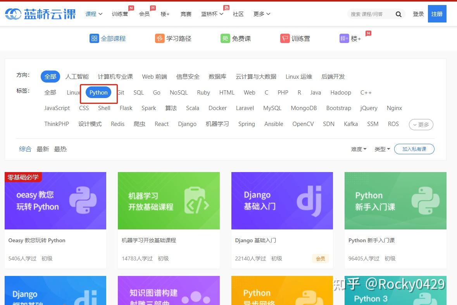Open the 类型 type filter

[x=382, y=149]
